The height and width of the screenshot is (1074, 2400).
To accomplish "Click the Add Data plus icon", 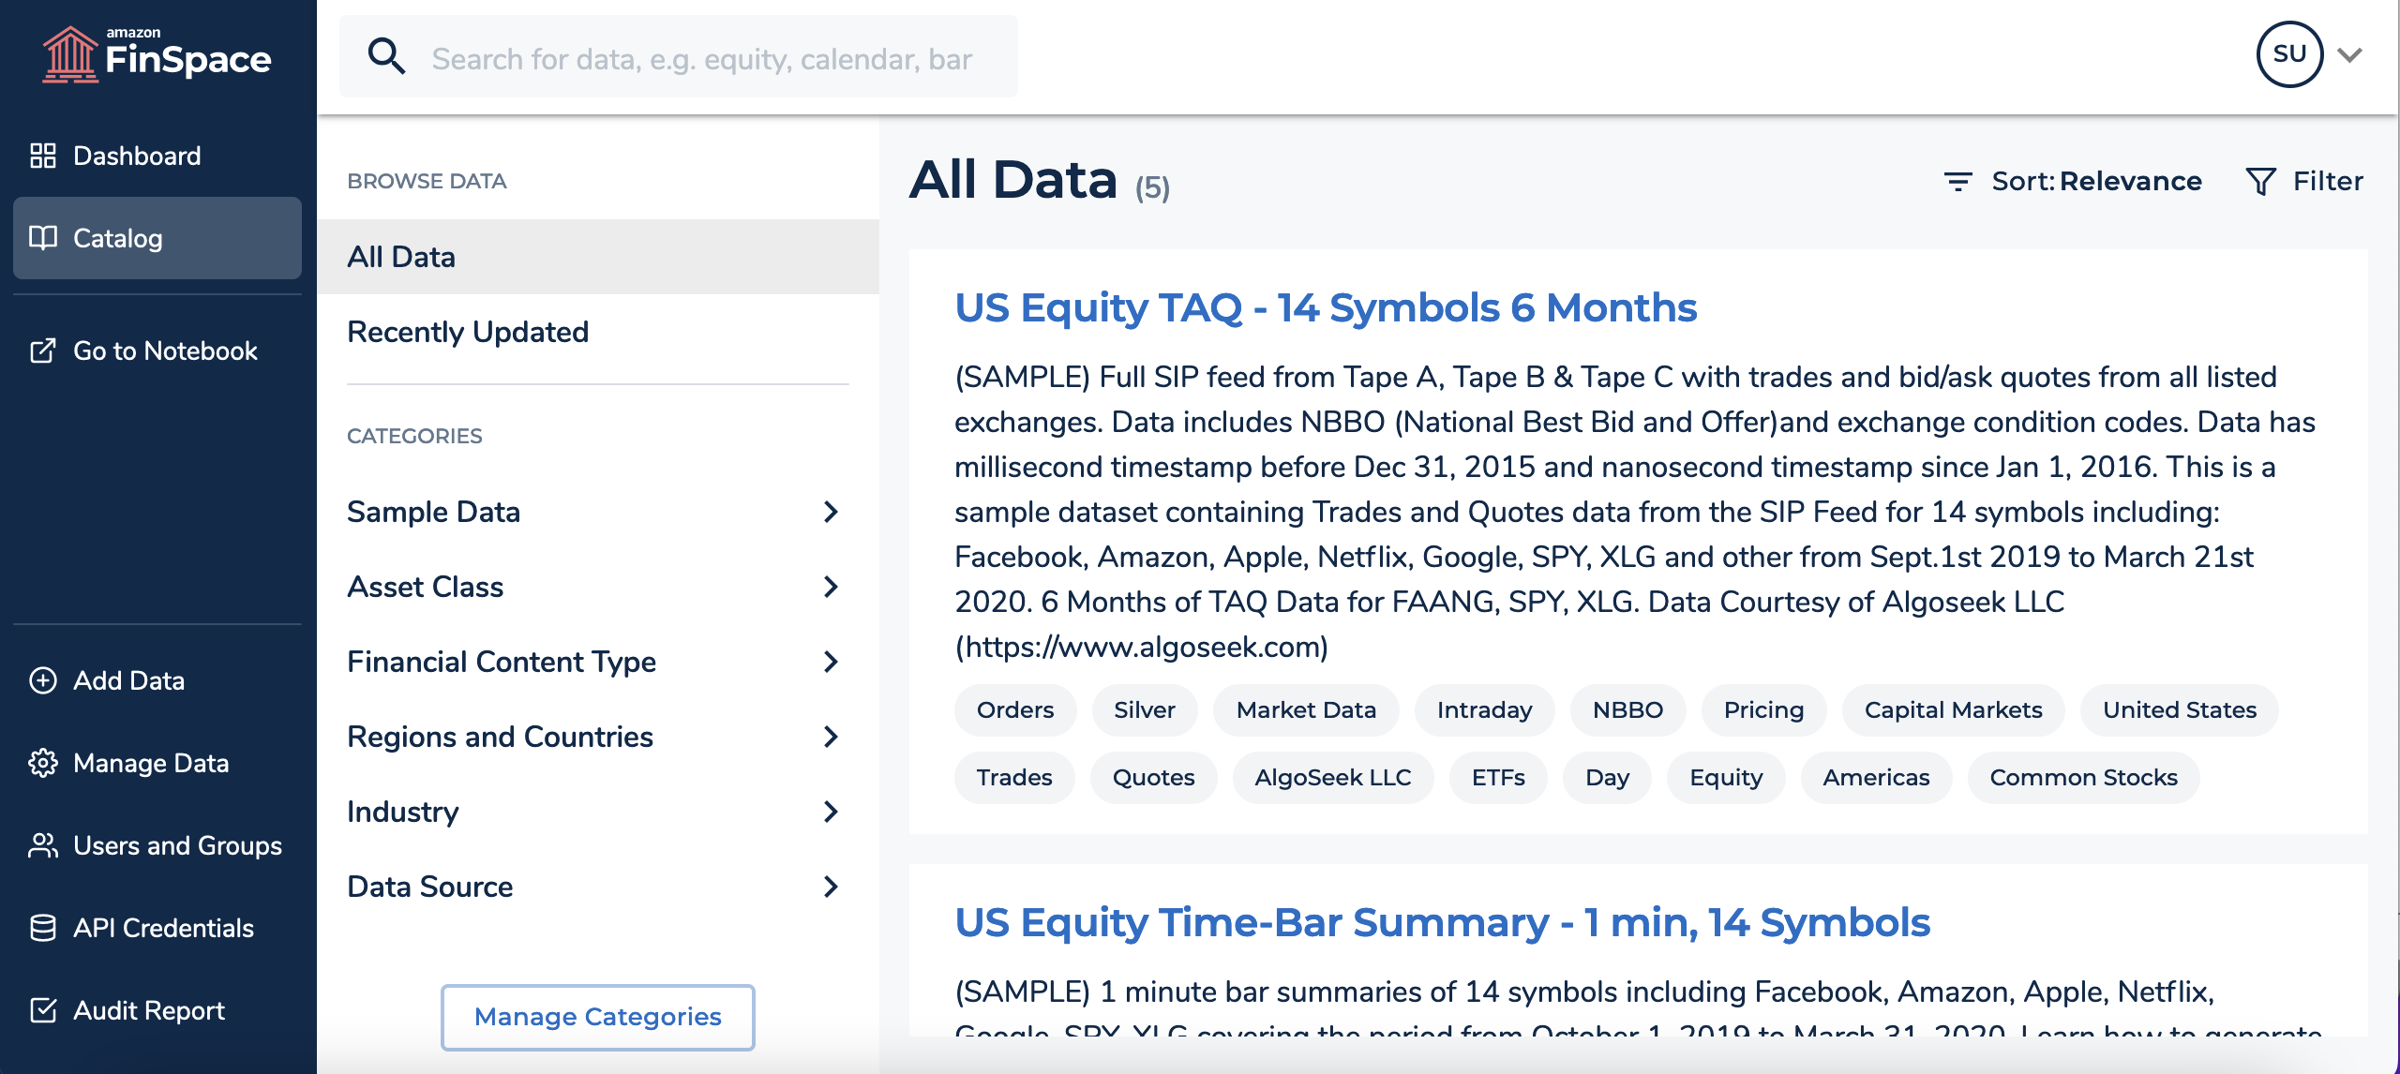I will coord(43,680).
